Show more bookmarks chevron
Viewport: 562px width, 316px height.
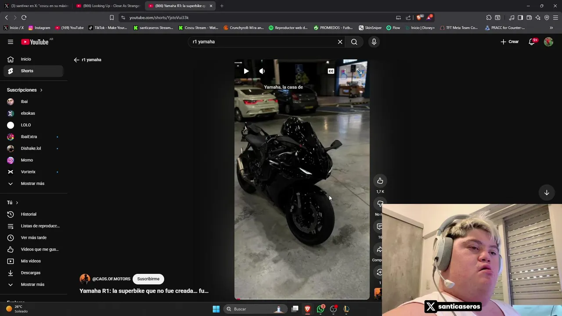click(x=551, y=28)
